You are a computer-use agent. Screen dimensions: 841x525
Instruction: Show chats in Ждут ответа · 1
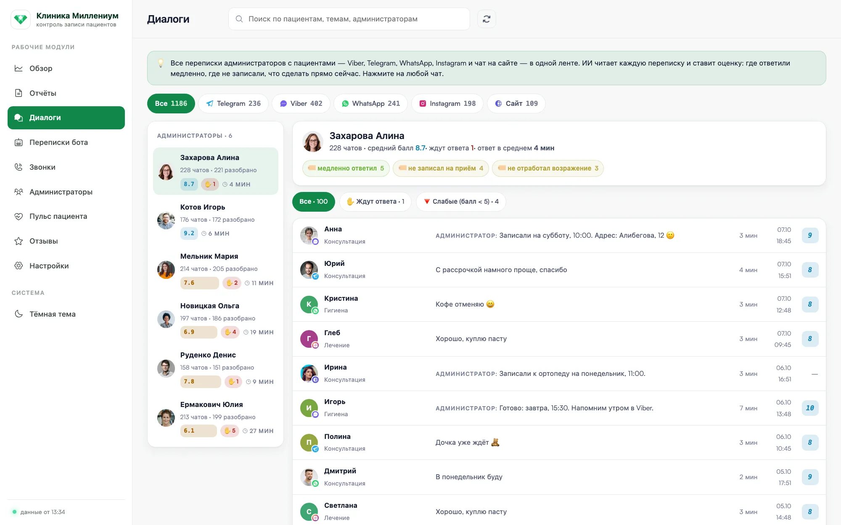pyautogui.click(x=376, y=202)
